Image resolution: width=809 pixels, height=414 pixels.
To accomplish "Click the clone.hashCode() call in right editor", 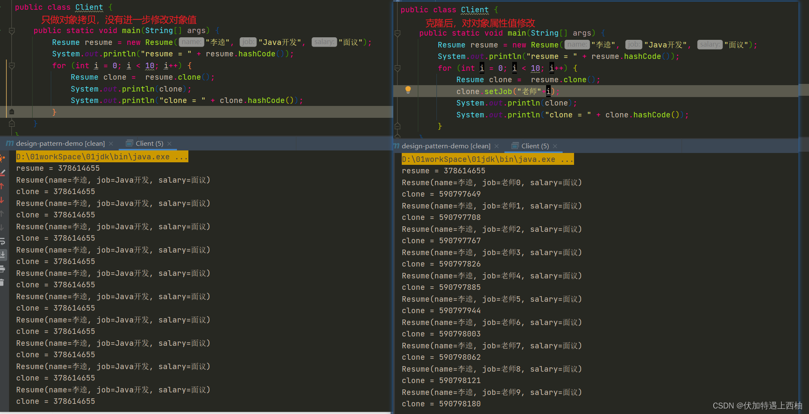I will (x=643, y=115).
